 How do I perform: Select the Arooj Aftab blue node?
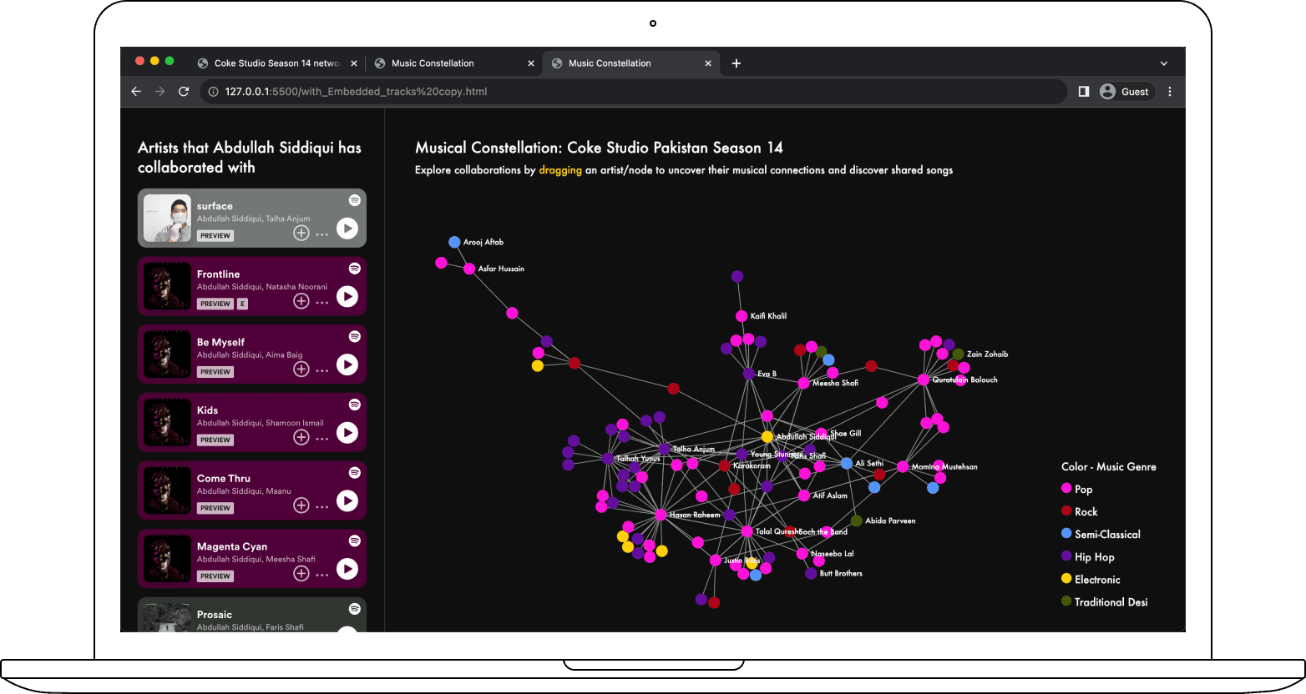(x=454, y=242)
